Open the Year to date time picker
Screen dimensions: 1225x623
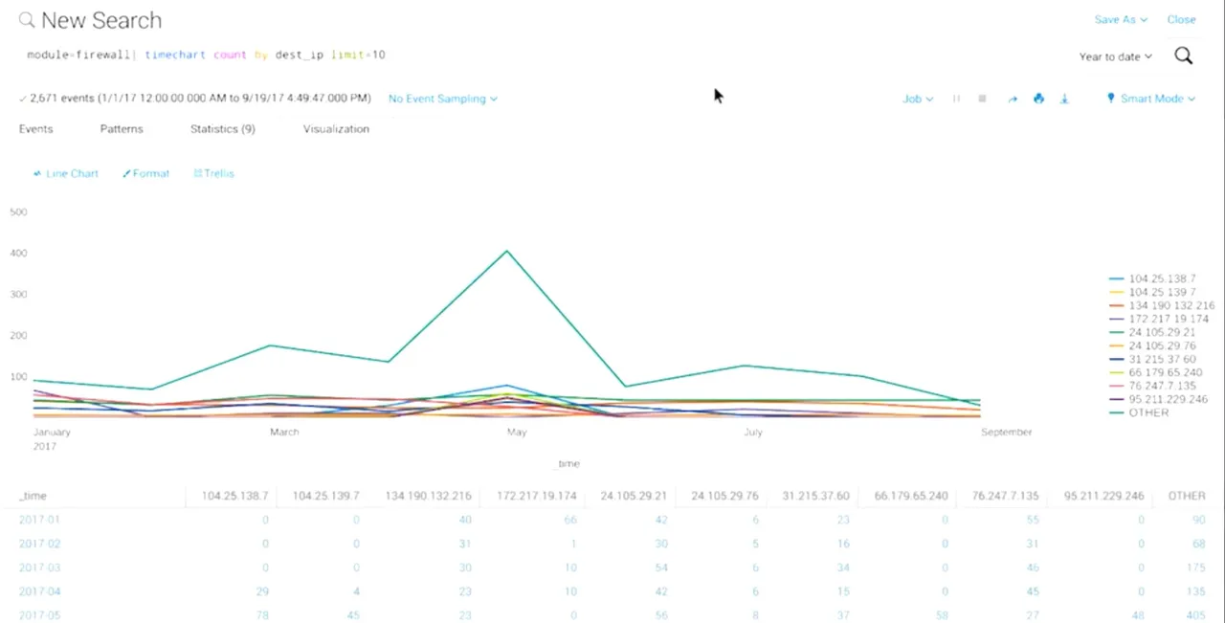[x=1116, y=56]
